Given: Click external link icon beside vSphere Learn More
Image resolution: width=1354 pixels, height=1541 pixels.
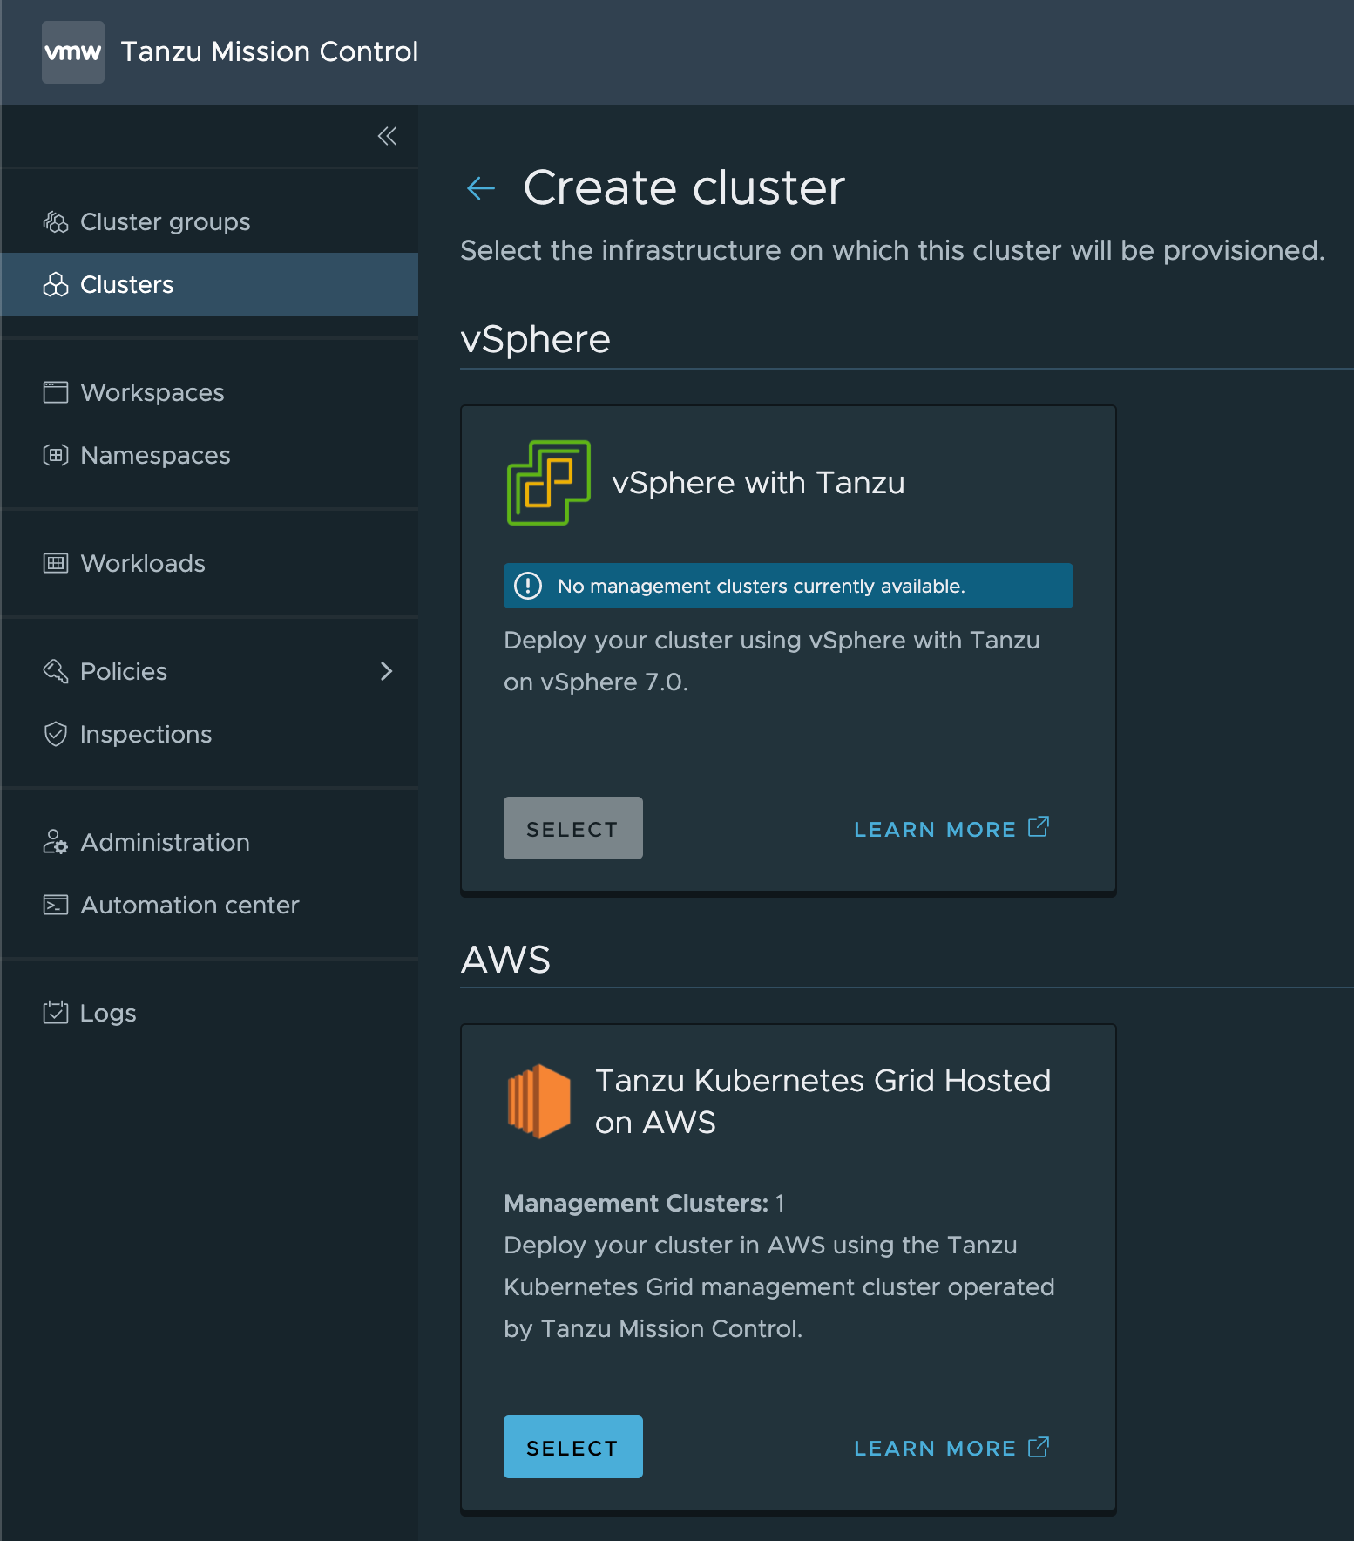Looking at the screenshot, I should pos(1039,827).
